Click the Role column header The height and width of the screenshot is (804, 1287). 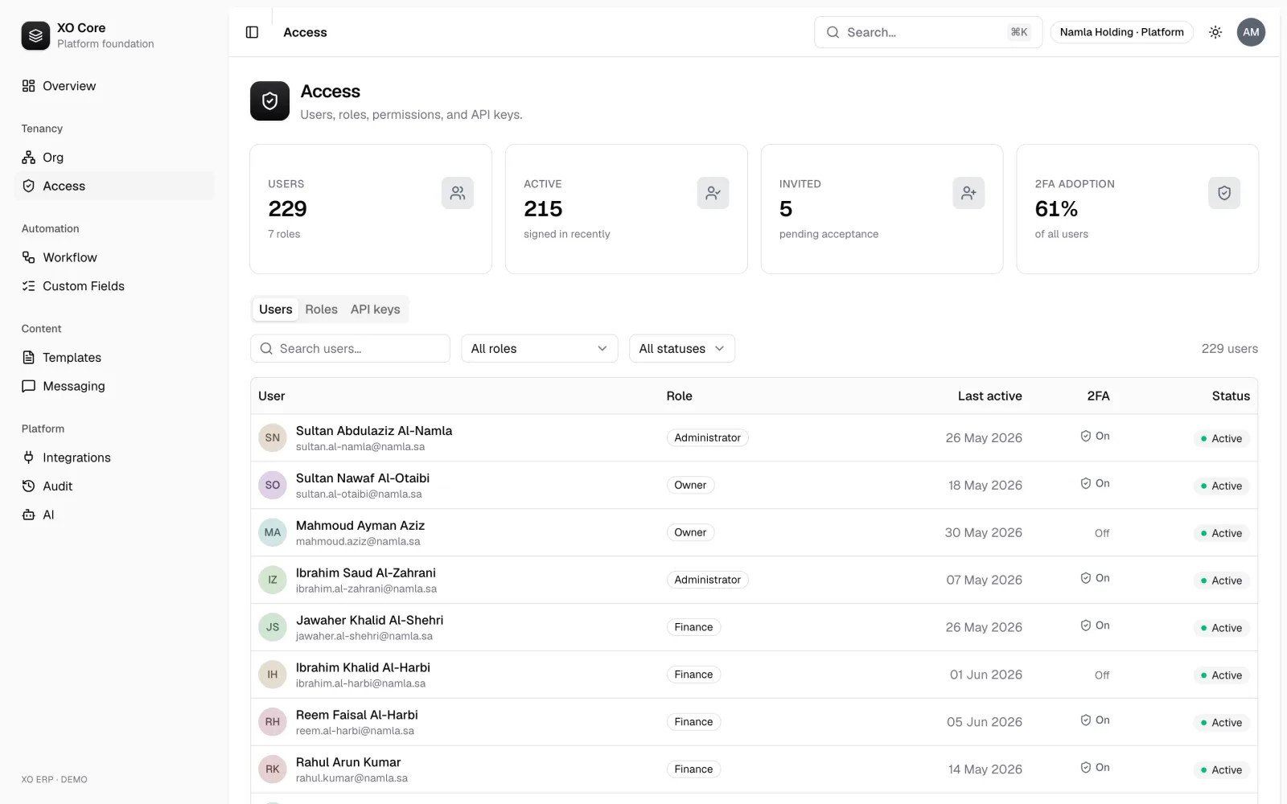point(679,396)
